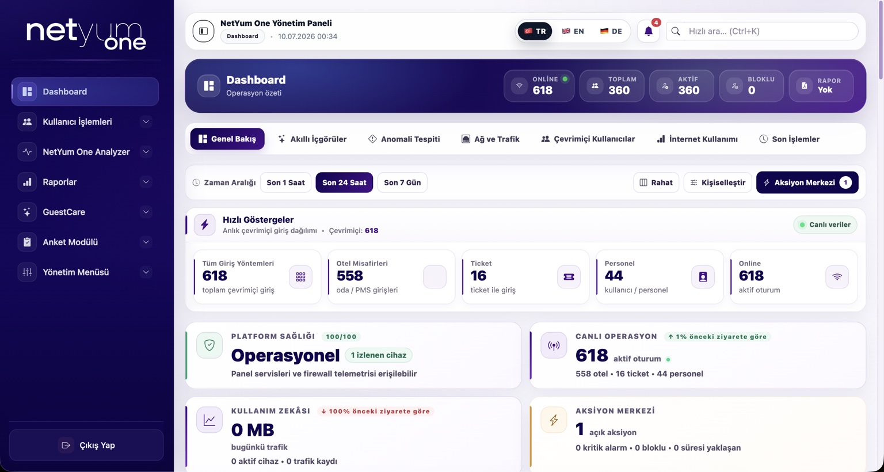This screenshot has height=472, width=884.
Task: Click the Çıkış Yap logout button
Action: coord(86,445)
